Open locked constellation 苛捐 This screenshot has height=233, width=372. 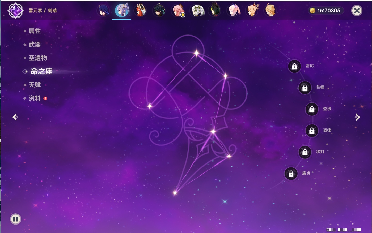coord(305,88)
